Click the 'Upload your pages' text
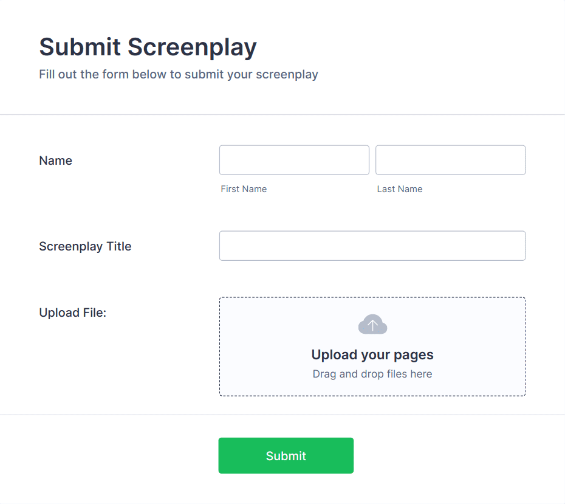Viewport: 565px width, 504px height. click(x=372, y=354)
